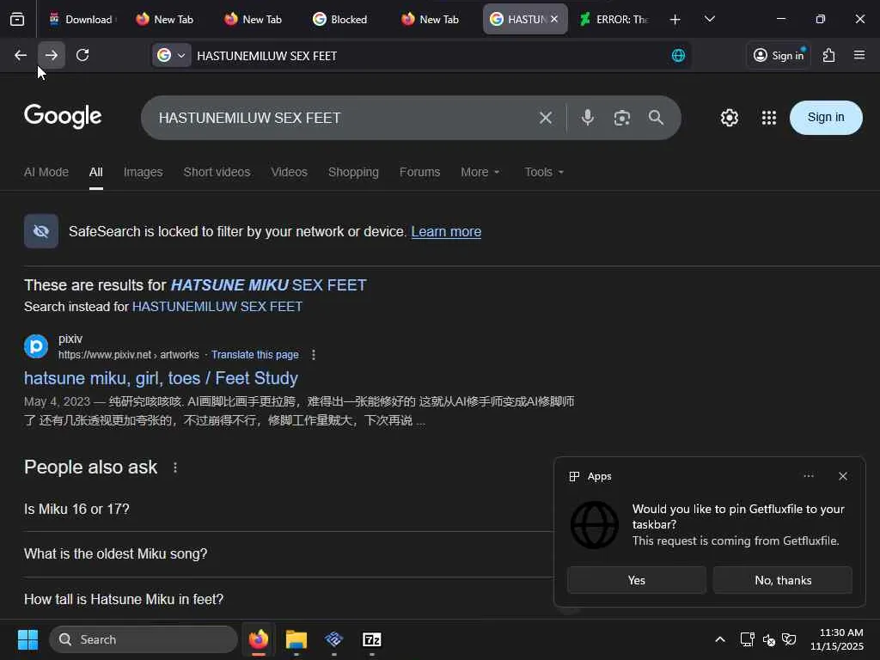
Task: Click Yes to pin Getfluxfile
Action: 637,580
